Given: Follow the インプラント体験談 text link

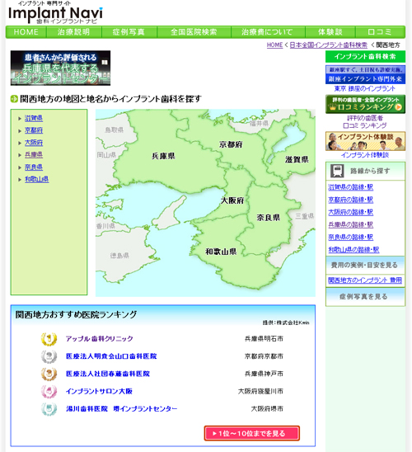Looking at the screenshot, I should click(x=365, y=155).
